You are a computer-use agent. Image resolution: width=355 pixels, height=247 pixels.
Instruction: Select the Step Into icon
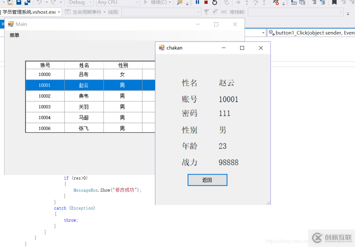point(247,3)
